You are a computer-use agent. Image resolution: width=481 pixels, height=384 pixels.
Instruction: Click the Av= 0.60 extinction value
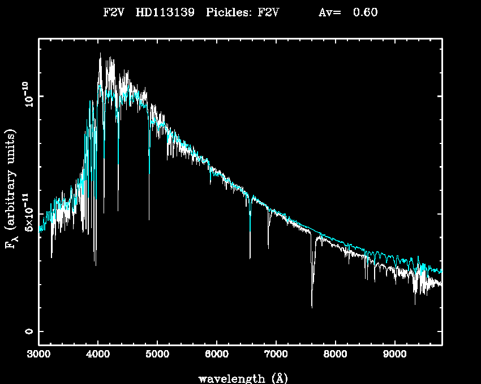pyautogui.click(x=347, y=13)
